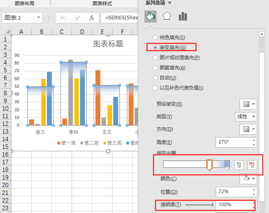Screen dimensions: 269x213
Task: Click the 透明度 transparency slider
Action: point(199,205)
